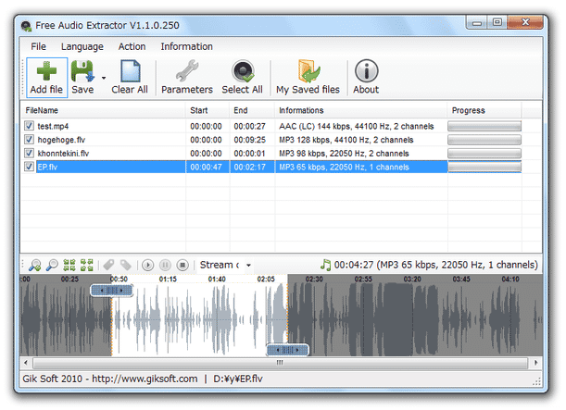Click the Informations column header
Screen dimensions: 566x410
click(361, 110)
